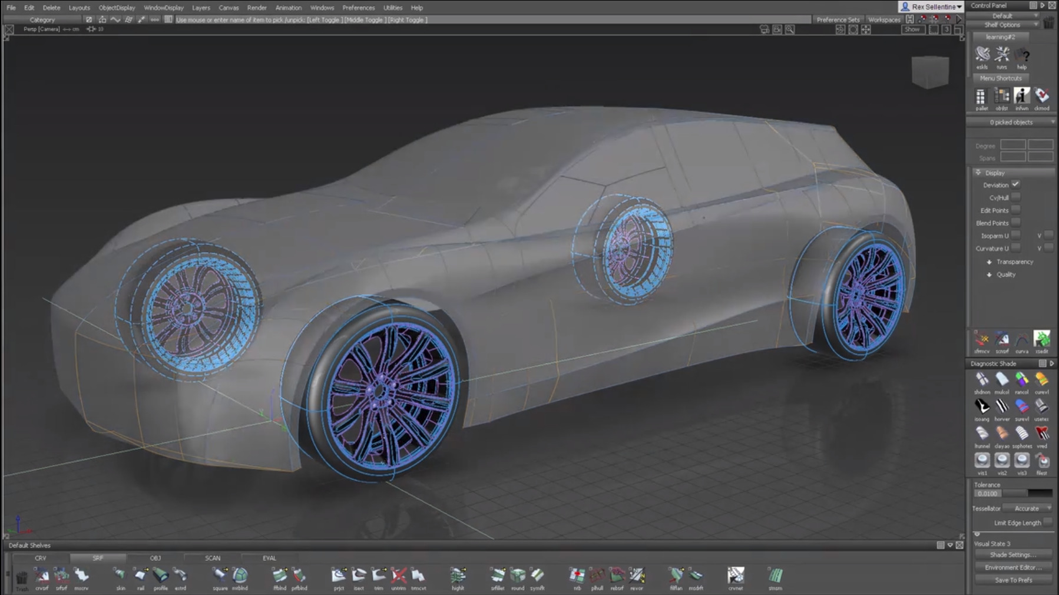Image resolution: width=1059 pixels, height=595 pixels.
Task: Click the view cube in viewport
Action: tap(930, 72)
